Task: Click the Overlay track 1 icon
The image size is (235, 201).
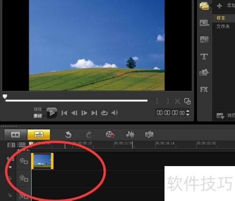Action: tap(23, 178)
